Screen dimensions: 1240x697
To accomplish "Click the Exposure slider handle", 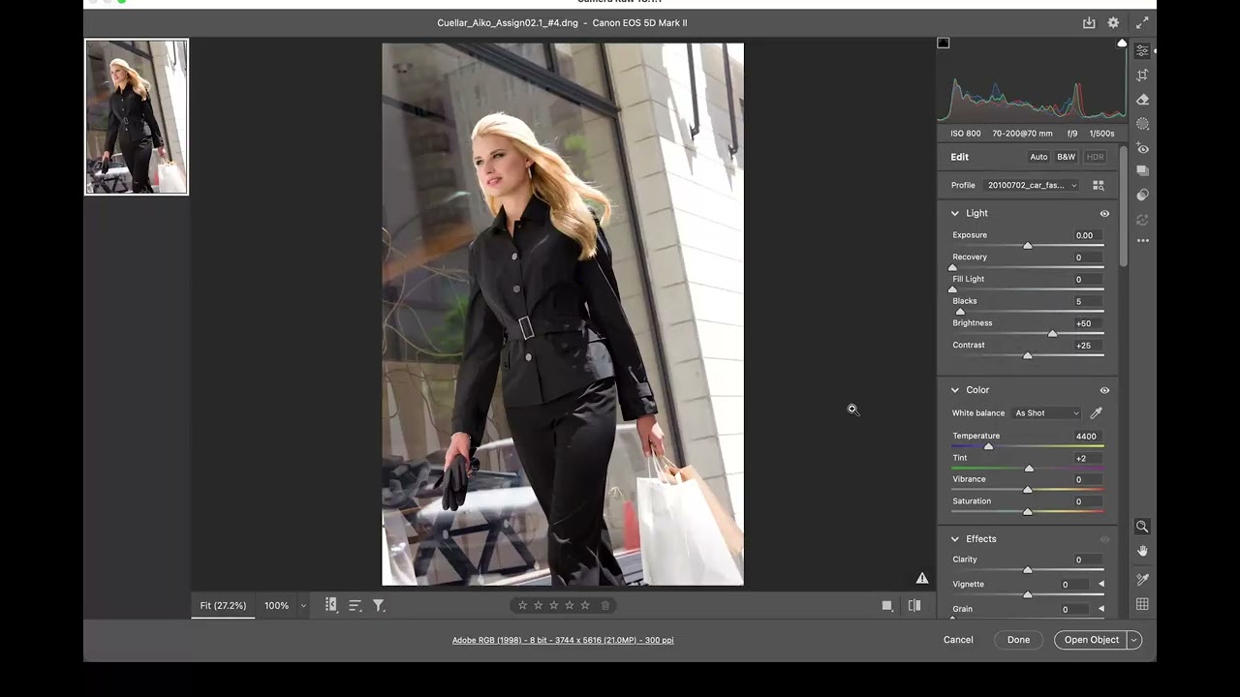I will pos(1028,245).
